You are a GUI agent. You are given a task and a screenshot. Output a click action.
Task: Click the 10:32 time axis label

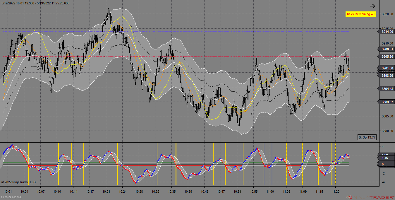(155, 192)
